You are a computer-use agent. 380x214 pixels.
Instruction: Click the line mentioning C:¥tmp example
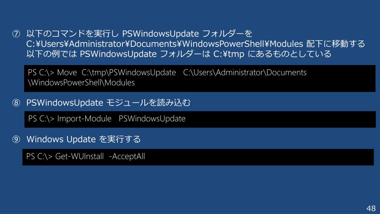pos(178,54)
